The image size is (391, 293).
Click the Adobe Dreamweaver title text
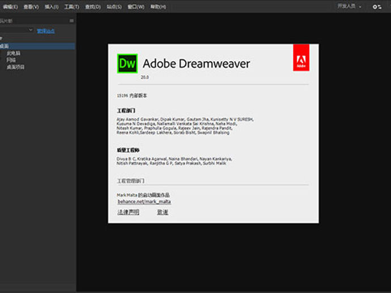(196, 63)
